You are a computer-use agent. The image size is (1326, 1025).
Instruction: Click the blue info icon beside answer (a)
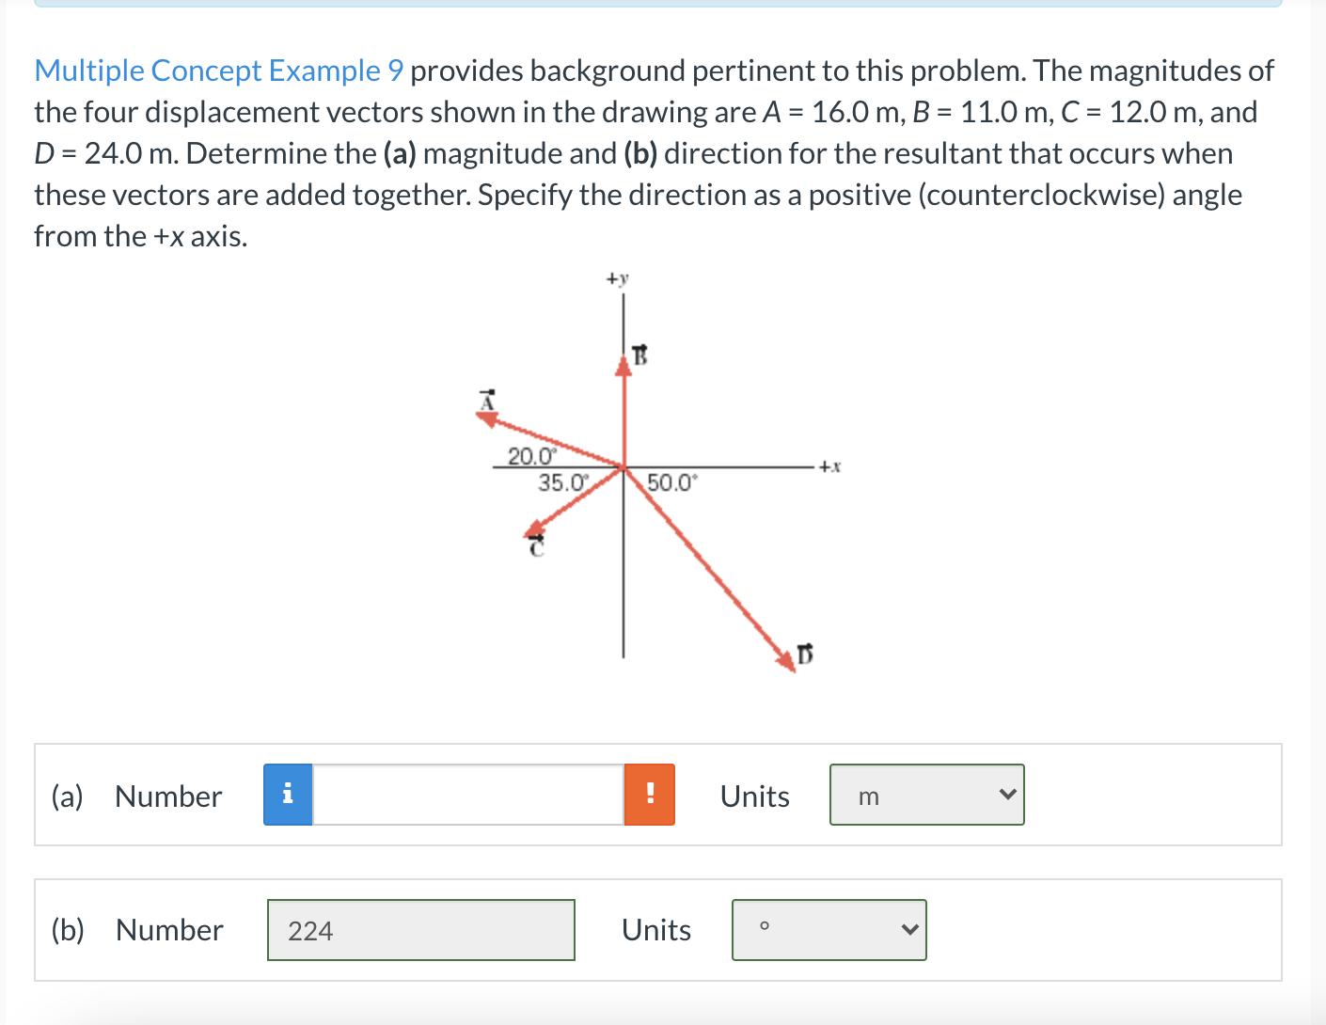pyautogui.click(x=288, y=795)
